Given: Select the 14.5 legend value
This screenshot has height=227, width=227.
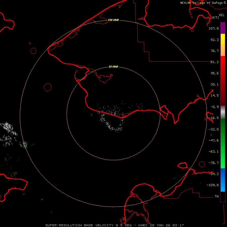Looking at the screenshot, I should [215, 96].
